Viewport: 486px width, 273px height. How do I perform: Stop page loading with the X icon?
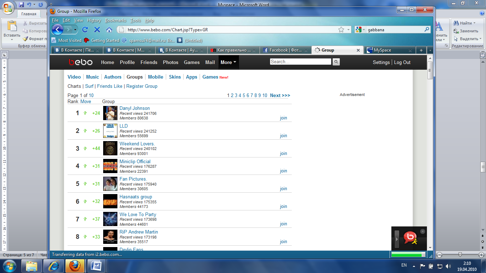(97, 30)
